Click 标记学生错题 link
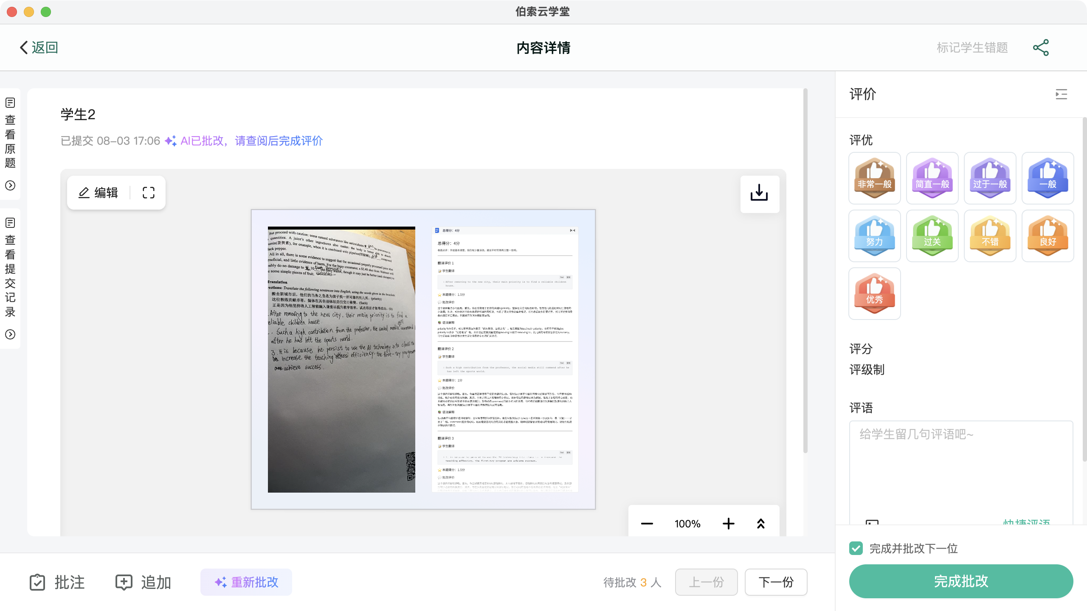This screenshot has height=611, width=1087. [972, 48]
